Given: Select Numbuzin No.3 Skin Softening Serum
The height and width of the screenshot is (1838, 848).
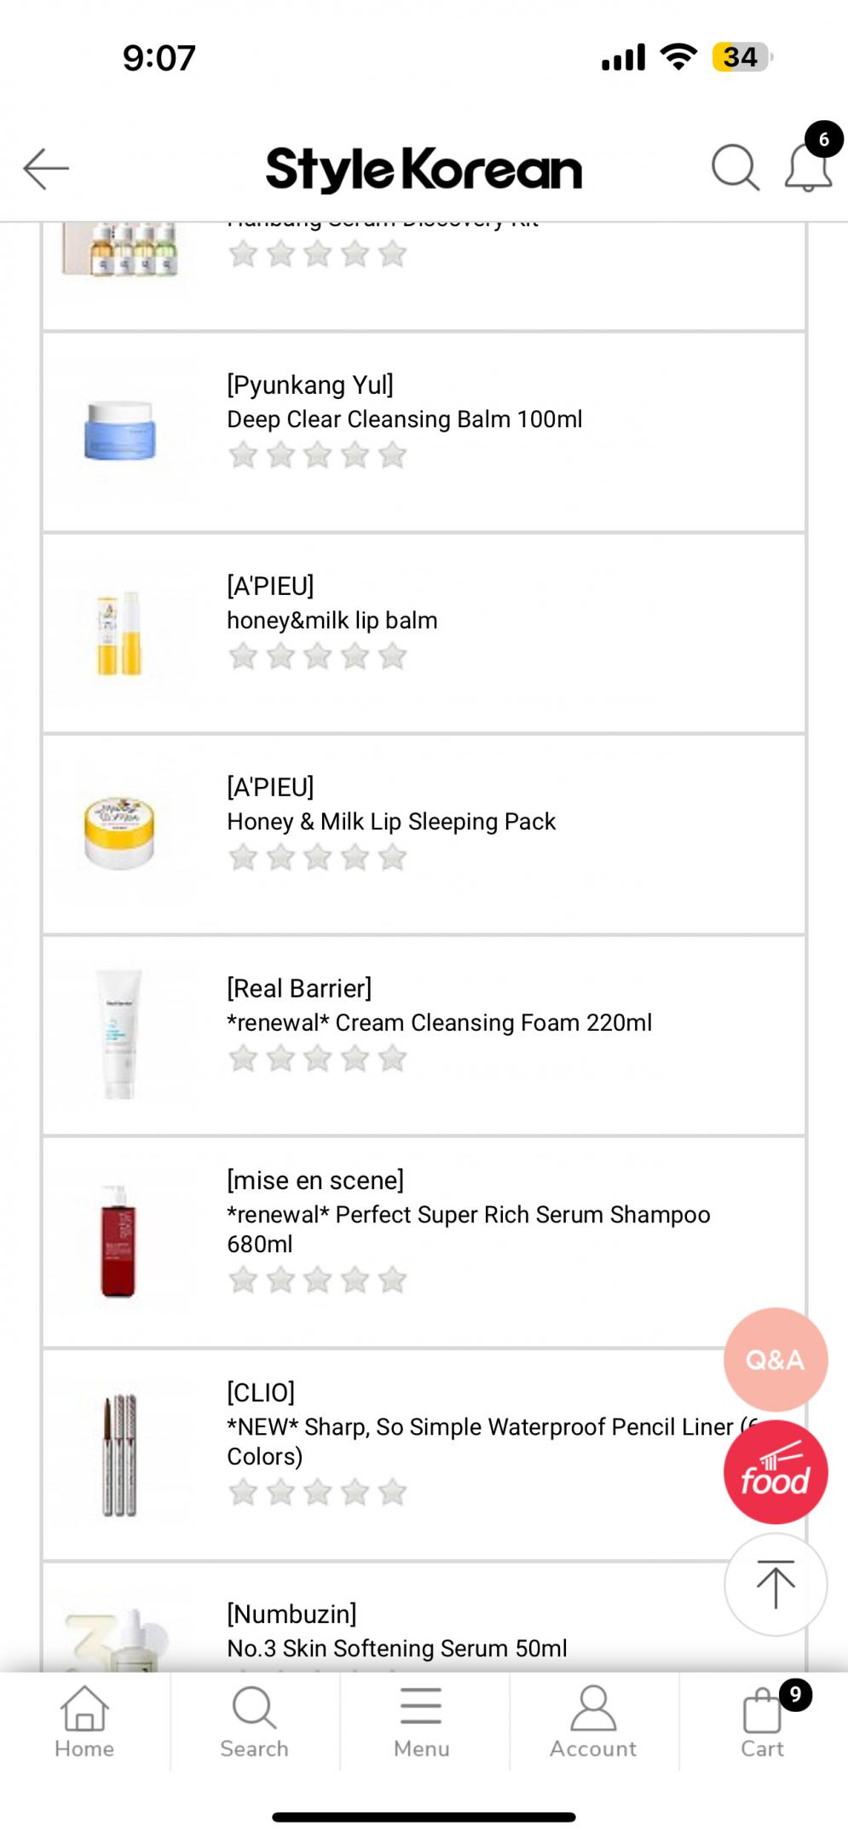Looking at the screenshot, I should coord(396,1647).
